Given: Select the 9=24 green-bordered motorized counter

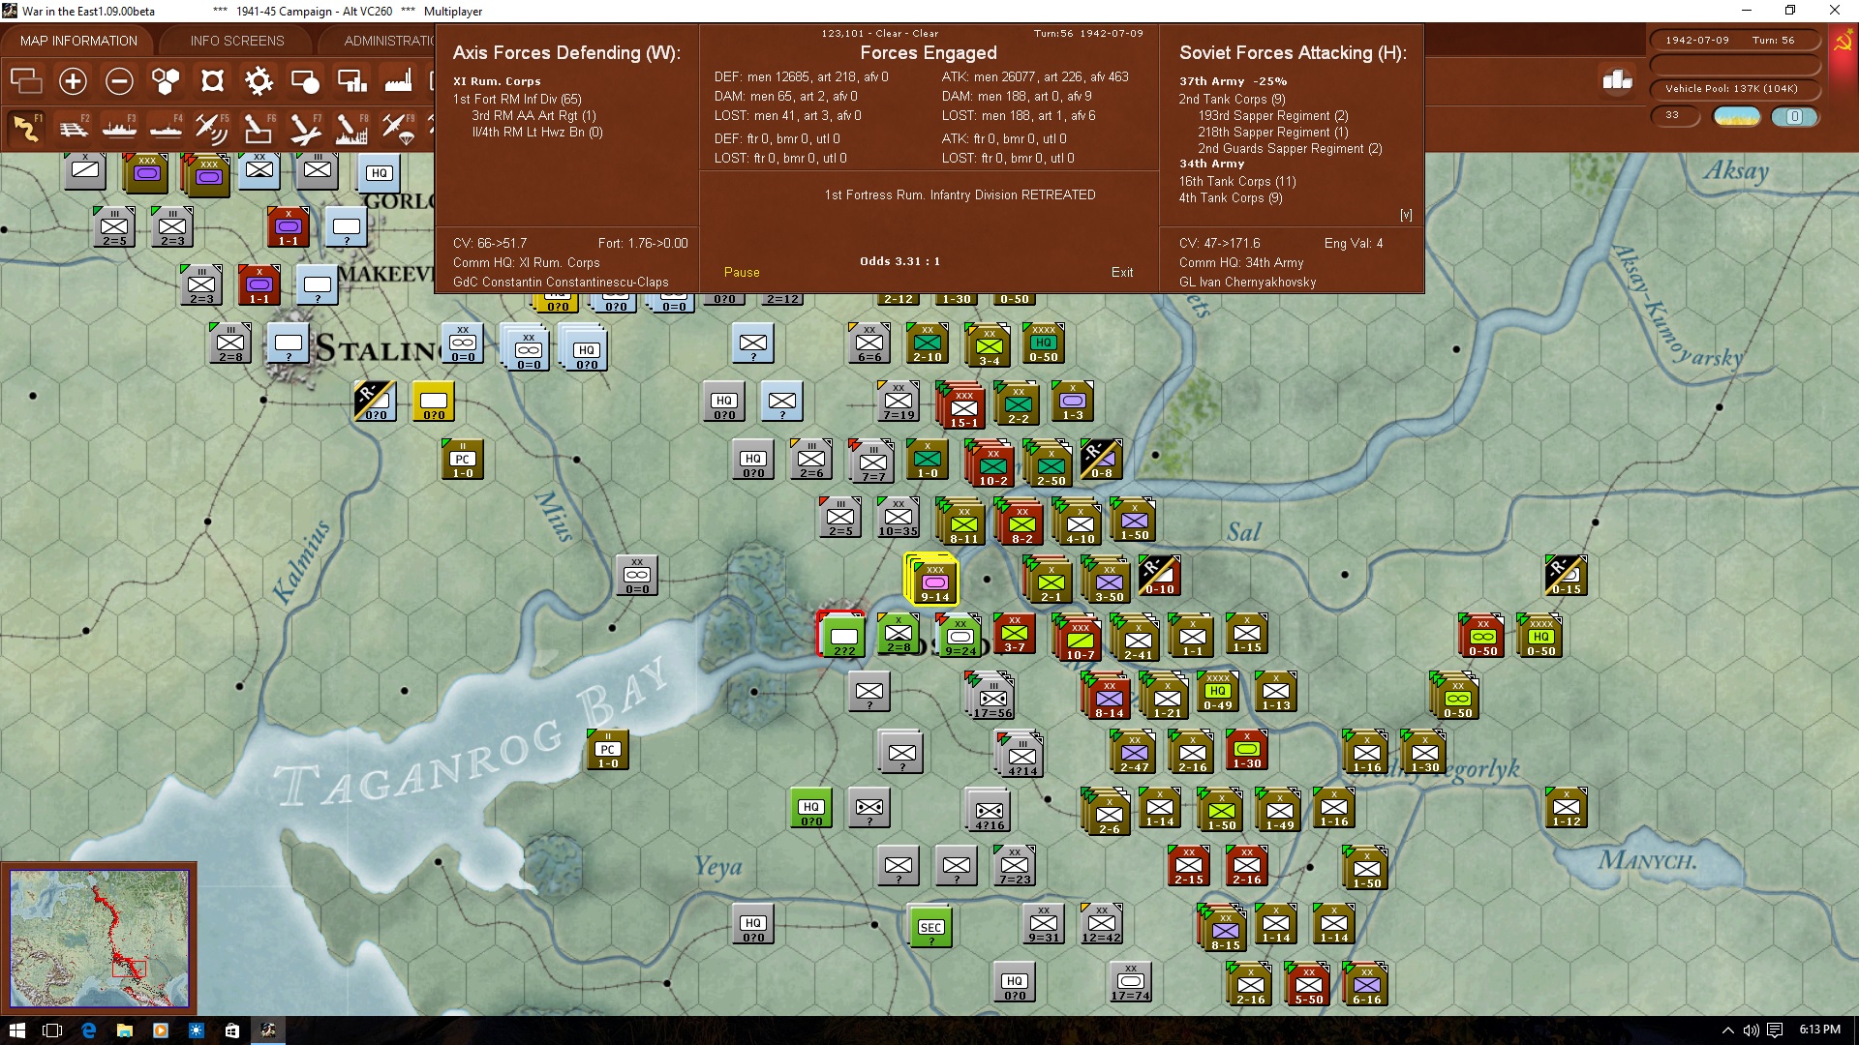Looking at the screenshot, I should [x=960, y=636].
